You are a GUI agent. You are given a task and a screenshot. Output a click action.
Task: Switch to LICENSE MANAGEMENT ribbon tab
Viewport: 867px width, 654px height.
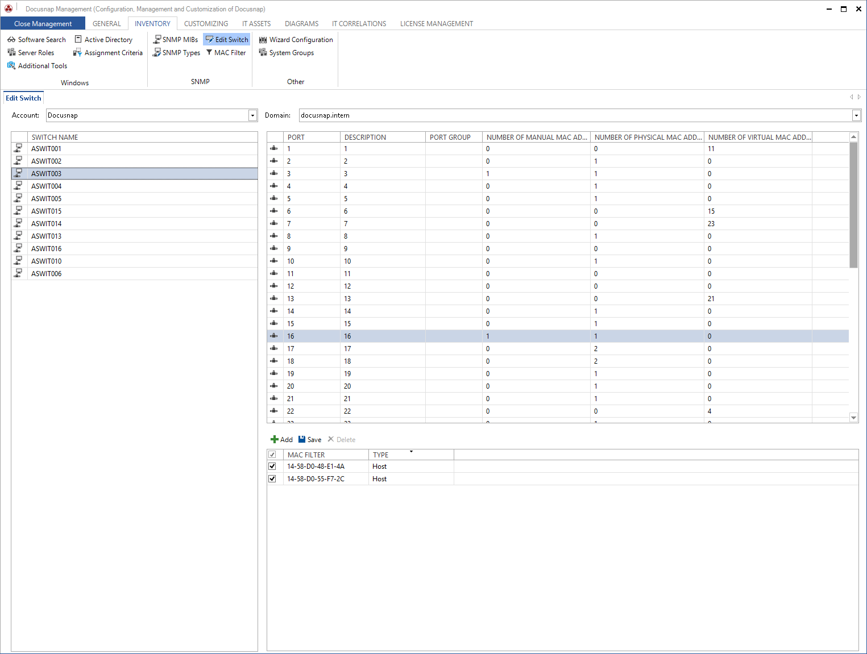(x=436, y=24)
